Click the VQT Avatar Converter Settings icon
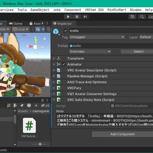Screen dimensions: 153x153 [x=59, y=94]
